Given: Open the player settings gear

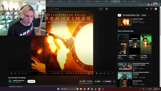Looking at the screenshot, I should (97, 74).
